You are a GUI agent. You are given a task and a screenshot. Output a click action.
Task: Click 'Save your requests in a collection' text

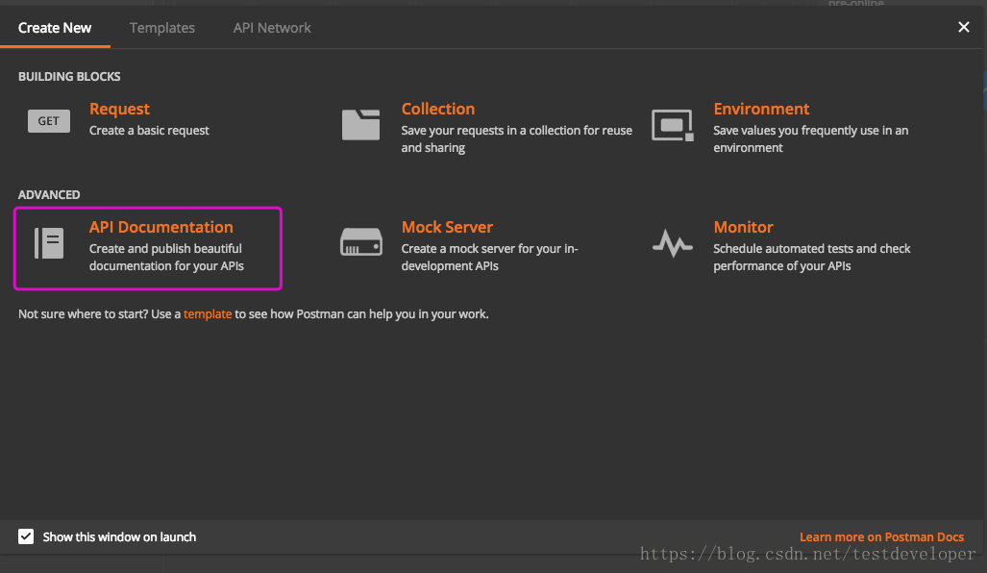(517, 138)
